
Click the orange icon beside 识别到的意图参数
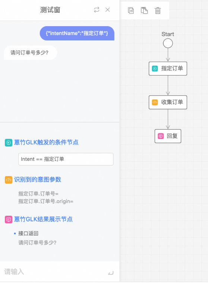tap(9, 180)
